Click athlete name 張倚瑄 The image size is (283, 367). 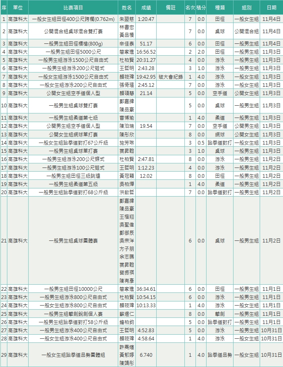(x=127, y=85)
